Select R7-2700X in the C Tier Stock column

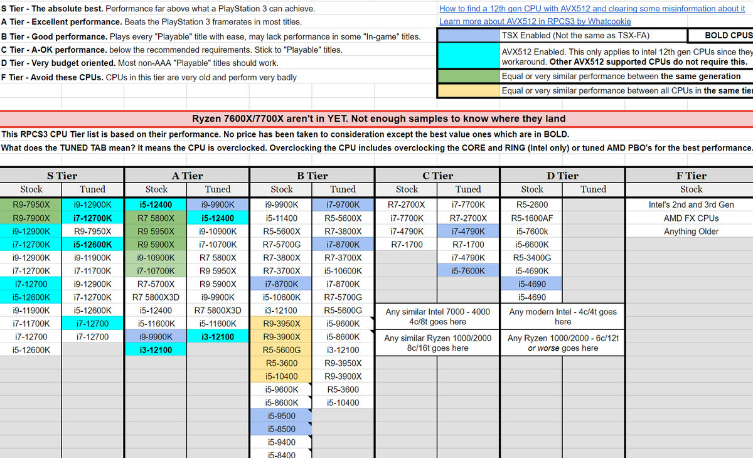(407, 205)
